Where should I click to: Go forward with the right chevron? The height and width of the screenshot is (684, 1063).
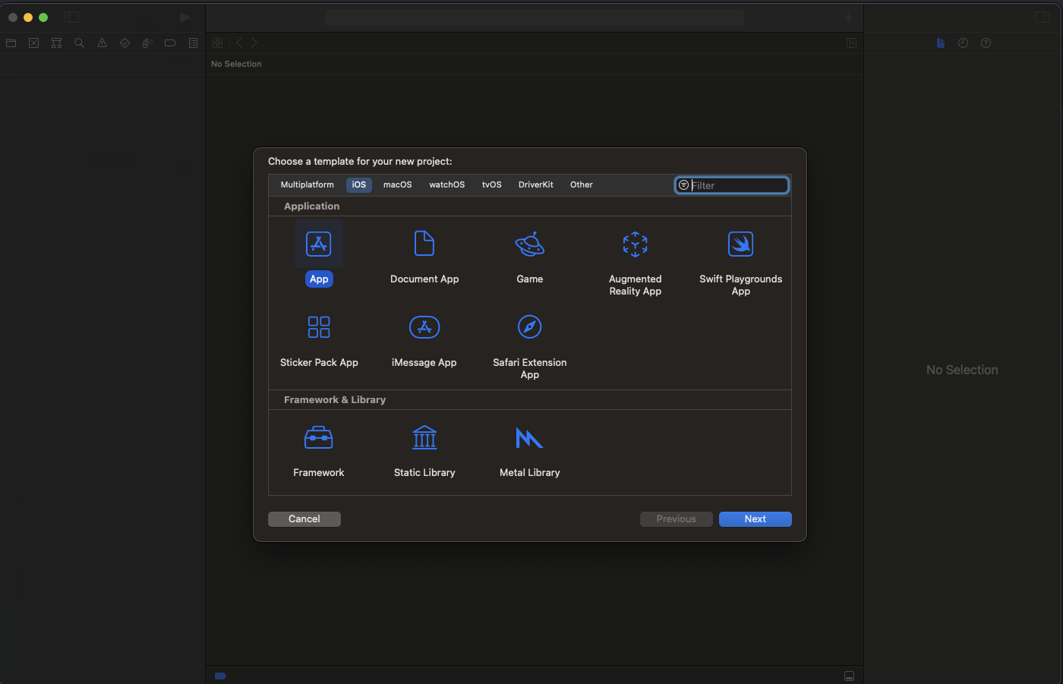pos(254,43)
